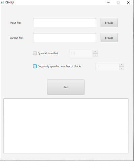Click the Input file text field

pyautogui.click(x=65, y=22)
